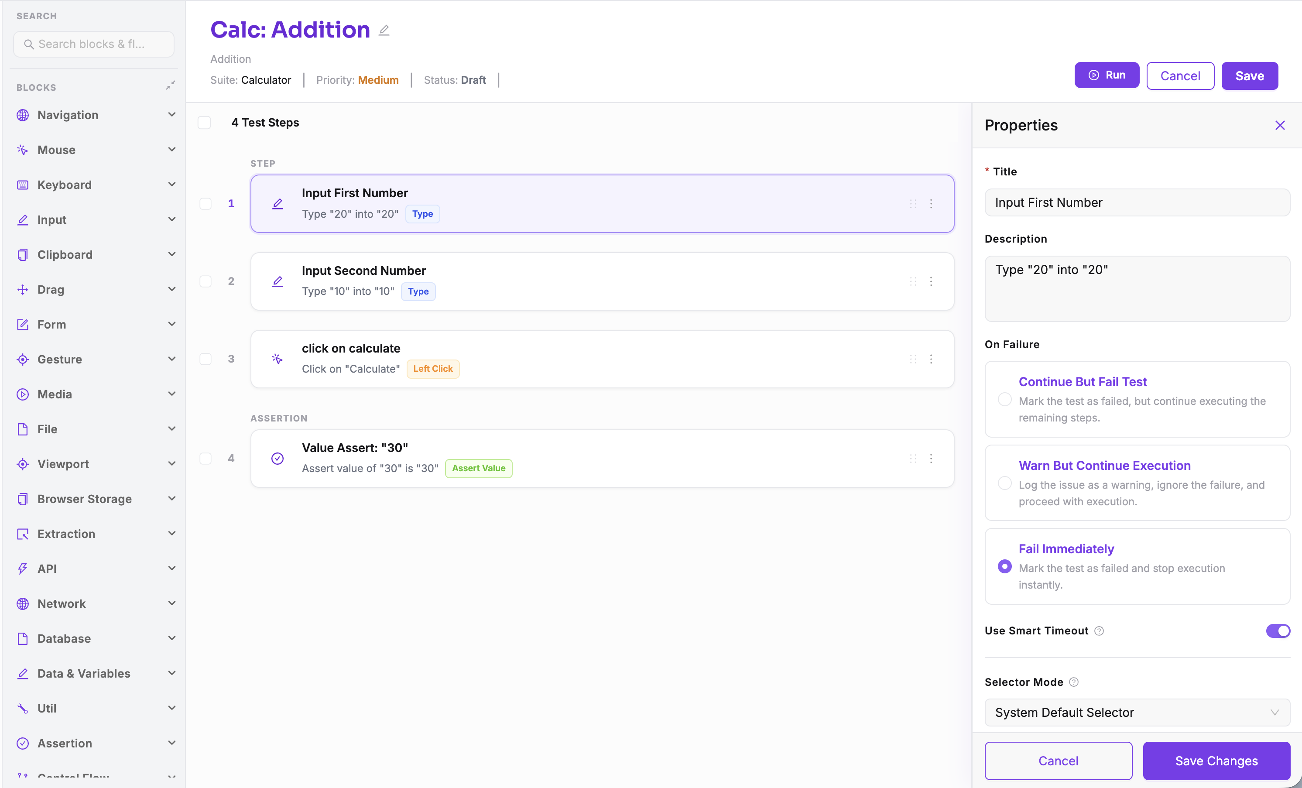Click the Title input field
1302x788 pixels.
point(1137,203)
